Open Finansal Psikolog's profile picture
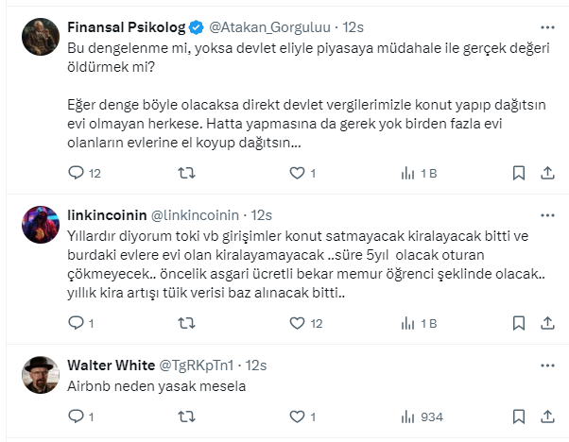The width and height of the screenshot is (569, 442). [42, 36]
